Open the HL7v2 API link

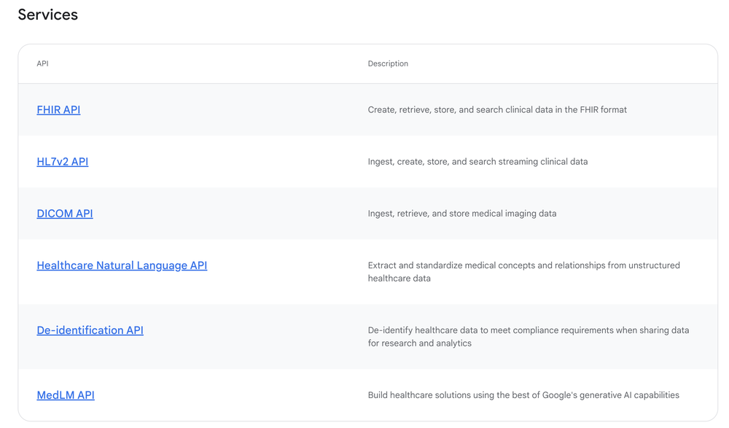pos(62,162)
